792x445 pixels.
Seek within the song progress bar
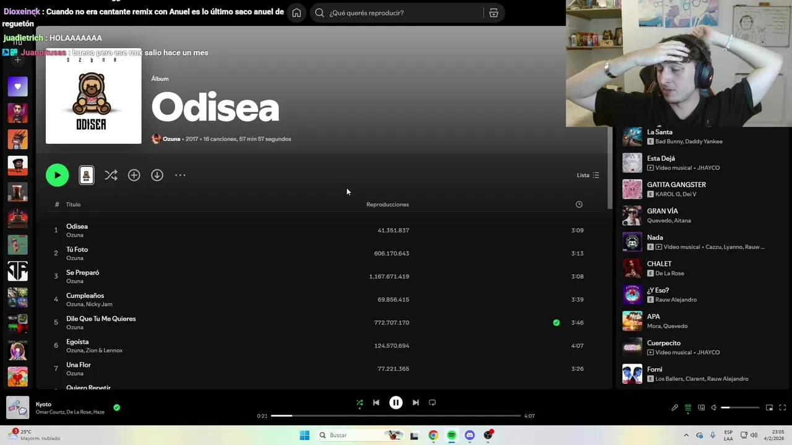pyautogui.click(x=396, y=416)
